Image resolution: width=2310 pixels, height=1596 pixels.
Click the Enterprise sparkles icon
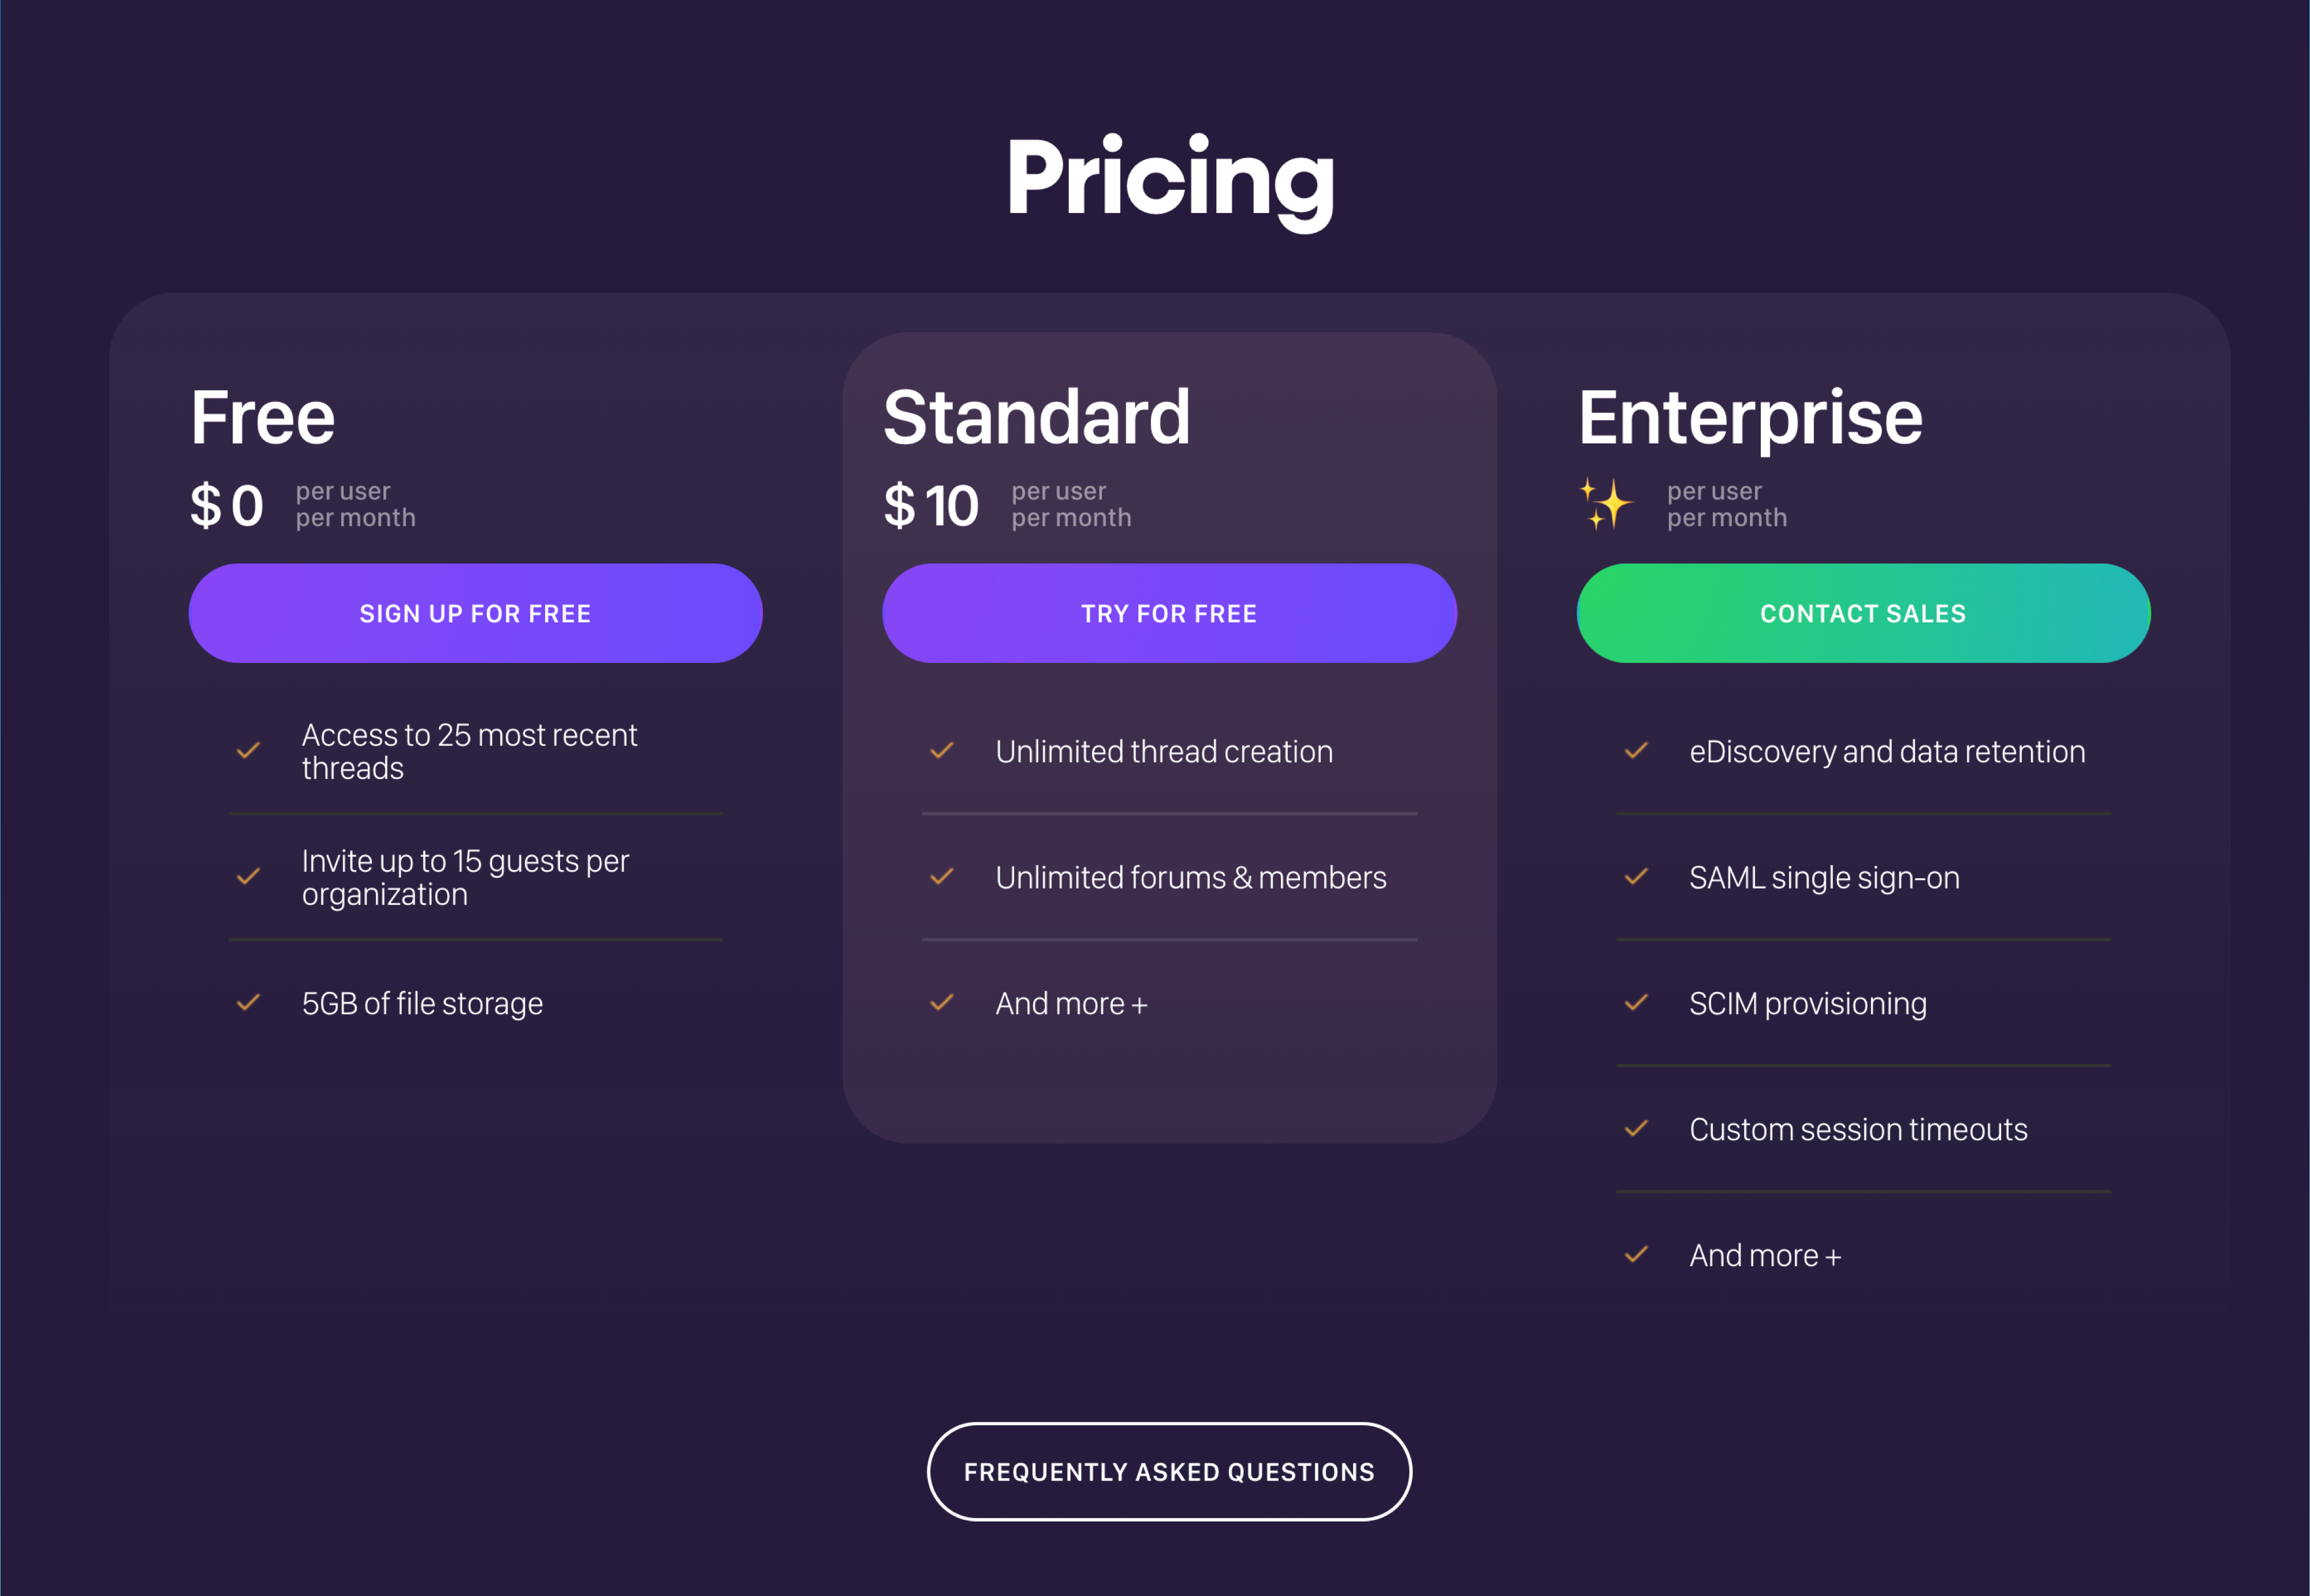1605,504
